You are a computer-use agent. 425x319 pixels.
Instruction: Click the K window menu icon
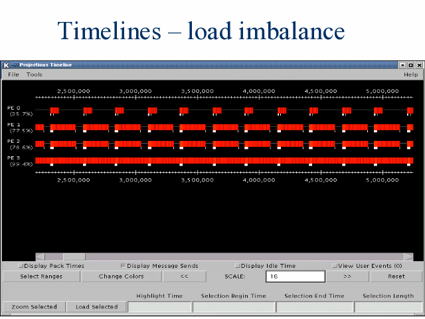[7, 65]
